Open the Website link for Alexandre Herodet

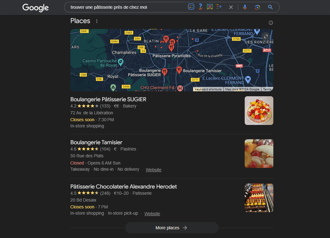coord(152,213)
